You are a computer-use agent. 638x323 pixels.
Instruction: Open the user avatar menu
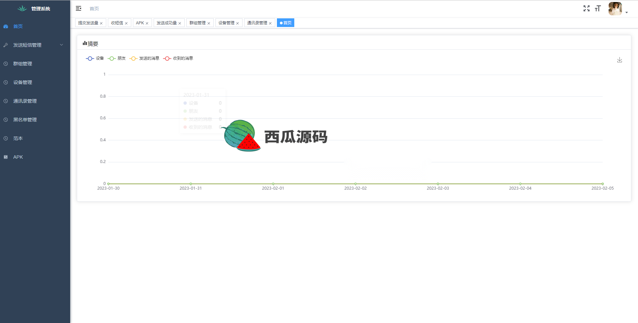615,9
